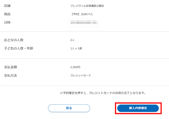Click payment method value クレジットカード
This screenshot has height=119, width=169.
pos(81,75)
